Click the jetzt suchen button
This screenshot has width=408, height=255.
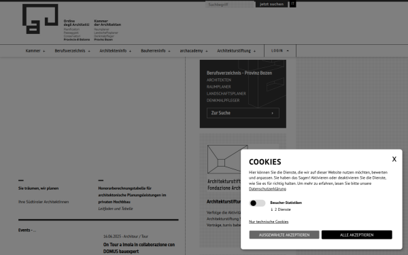[x=271, y=4]
